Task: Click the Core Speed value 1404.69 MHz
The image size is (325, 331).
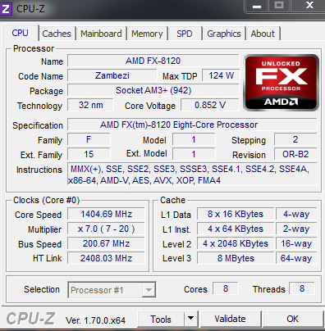Action: [x=106, y=214]
